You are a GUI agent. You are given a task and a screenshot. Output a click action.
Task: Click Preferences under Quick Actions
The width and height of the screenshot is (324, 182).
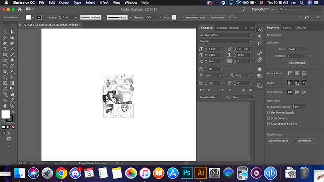pos(305,141)
